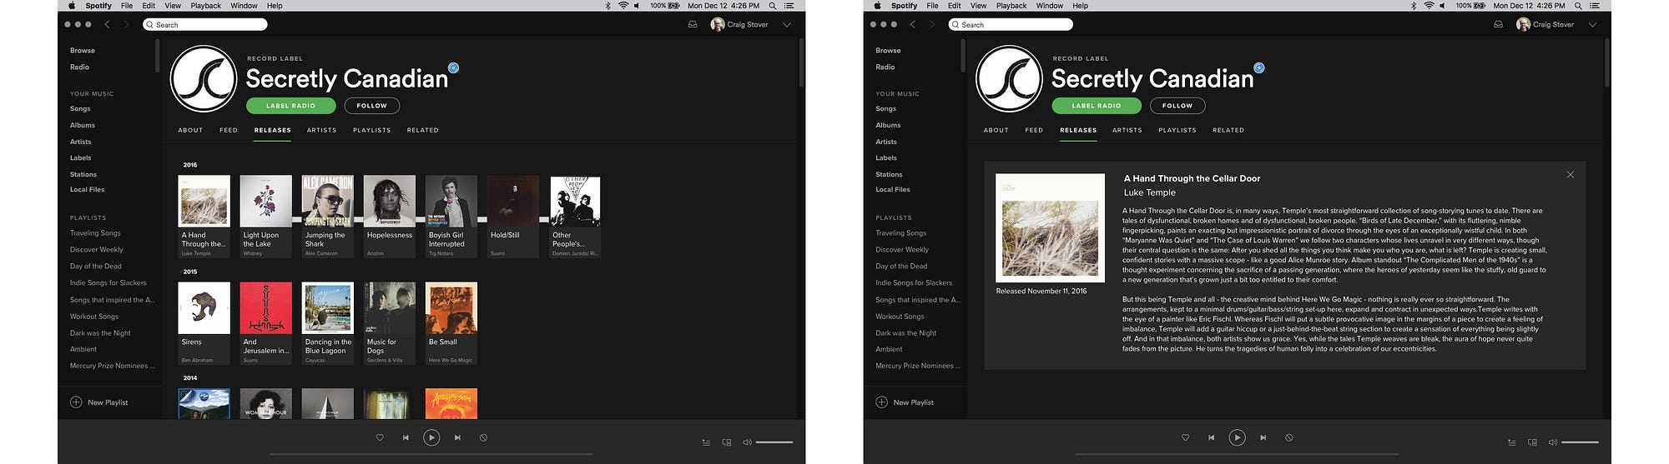1669x464 pixels.
Task: Open the play queue icon in left window
Action: point(706,442)
